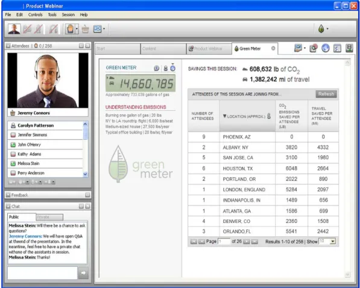Close the Green Meter tab
Image resolution: width=360 pixels, height=288 pixels.
273,48
